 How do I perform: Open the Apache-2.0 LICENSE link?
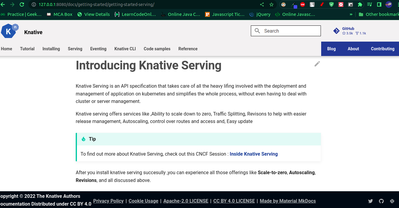click(186, 201)
